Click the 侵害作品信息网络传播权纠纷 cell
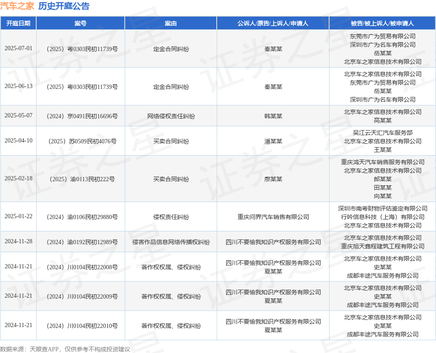This screenshot has width=436, height=353. tap(171, 242)
